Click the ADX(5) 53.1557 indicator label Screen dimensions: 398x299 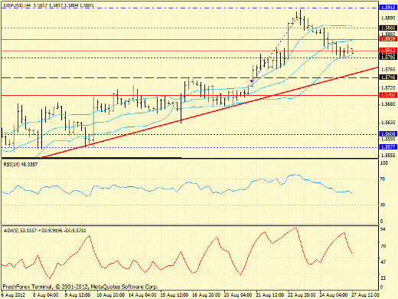[x=45, y=231]
